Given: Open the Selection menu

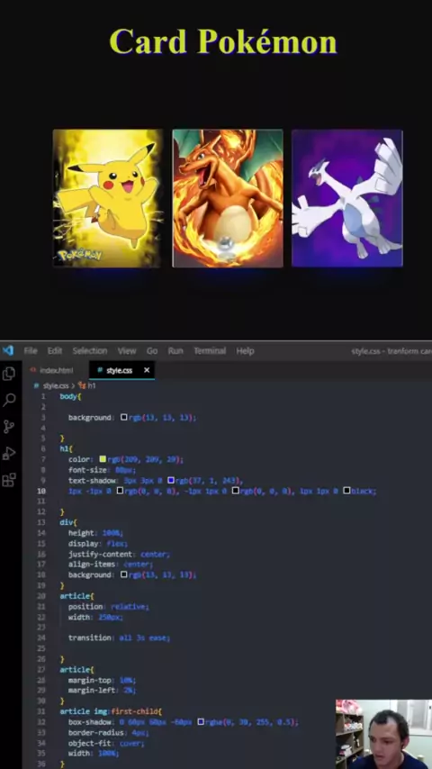Looking at the screenshot, I should (x=90, y=350).
